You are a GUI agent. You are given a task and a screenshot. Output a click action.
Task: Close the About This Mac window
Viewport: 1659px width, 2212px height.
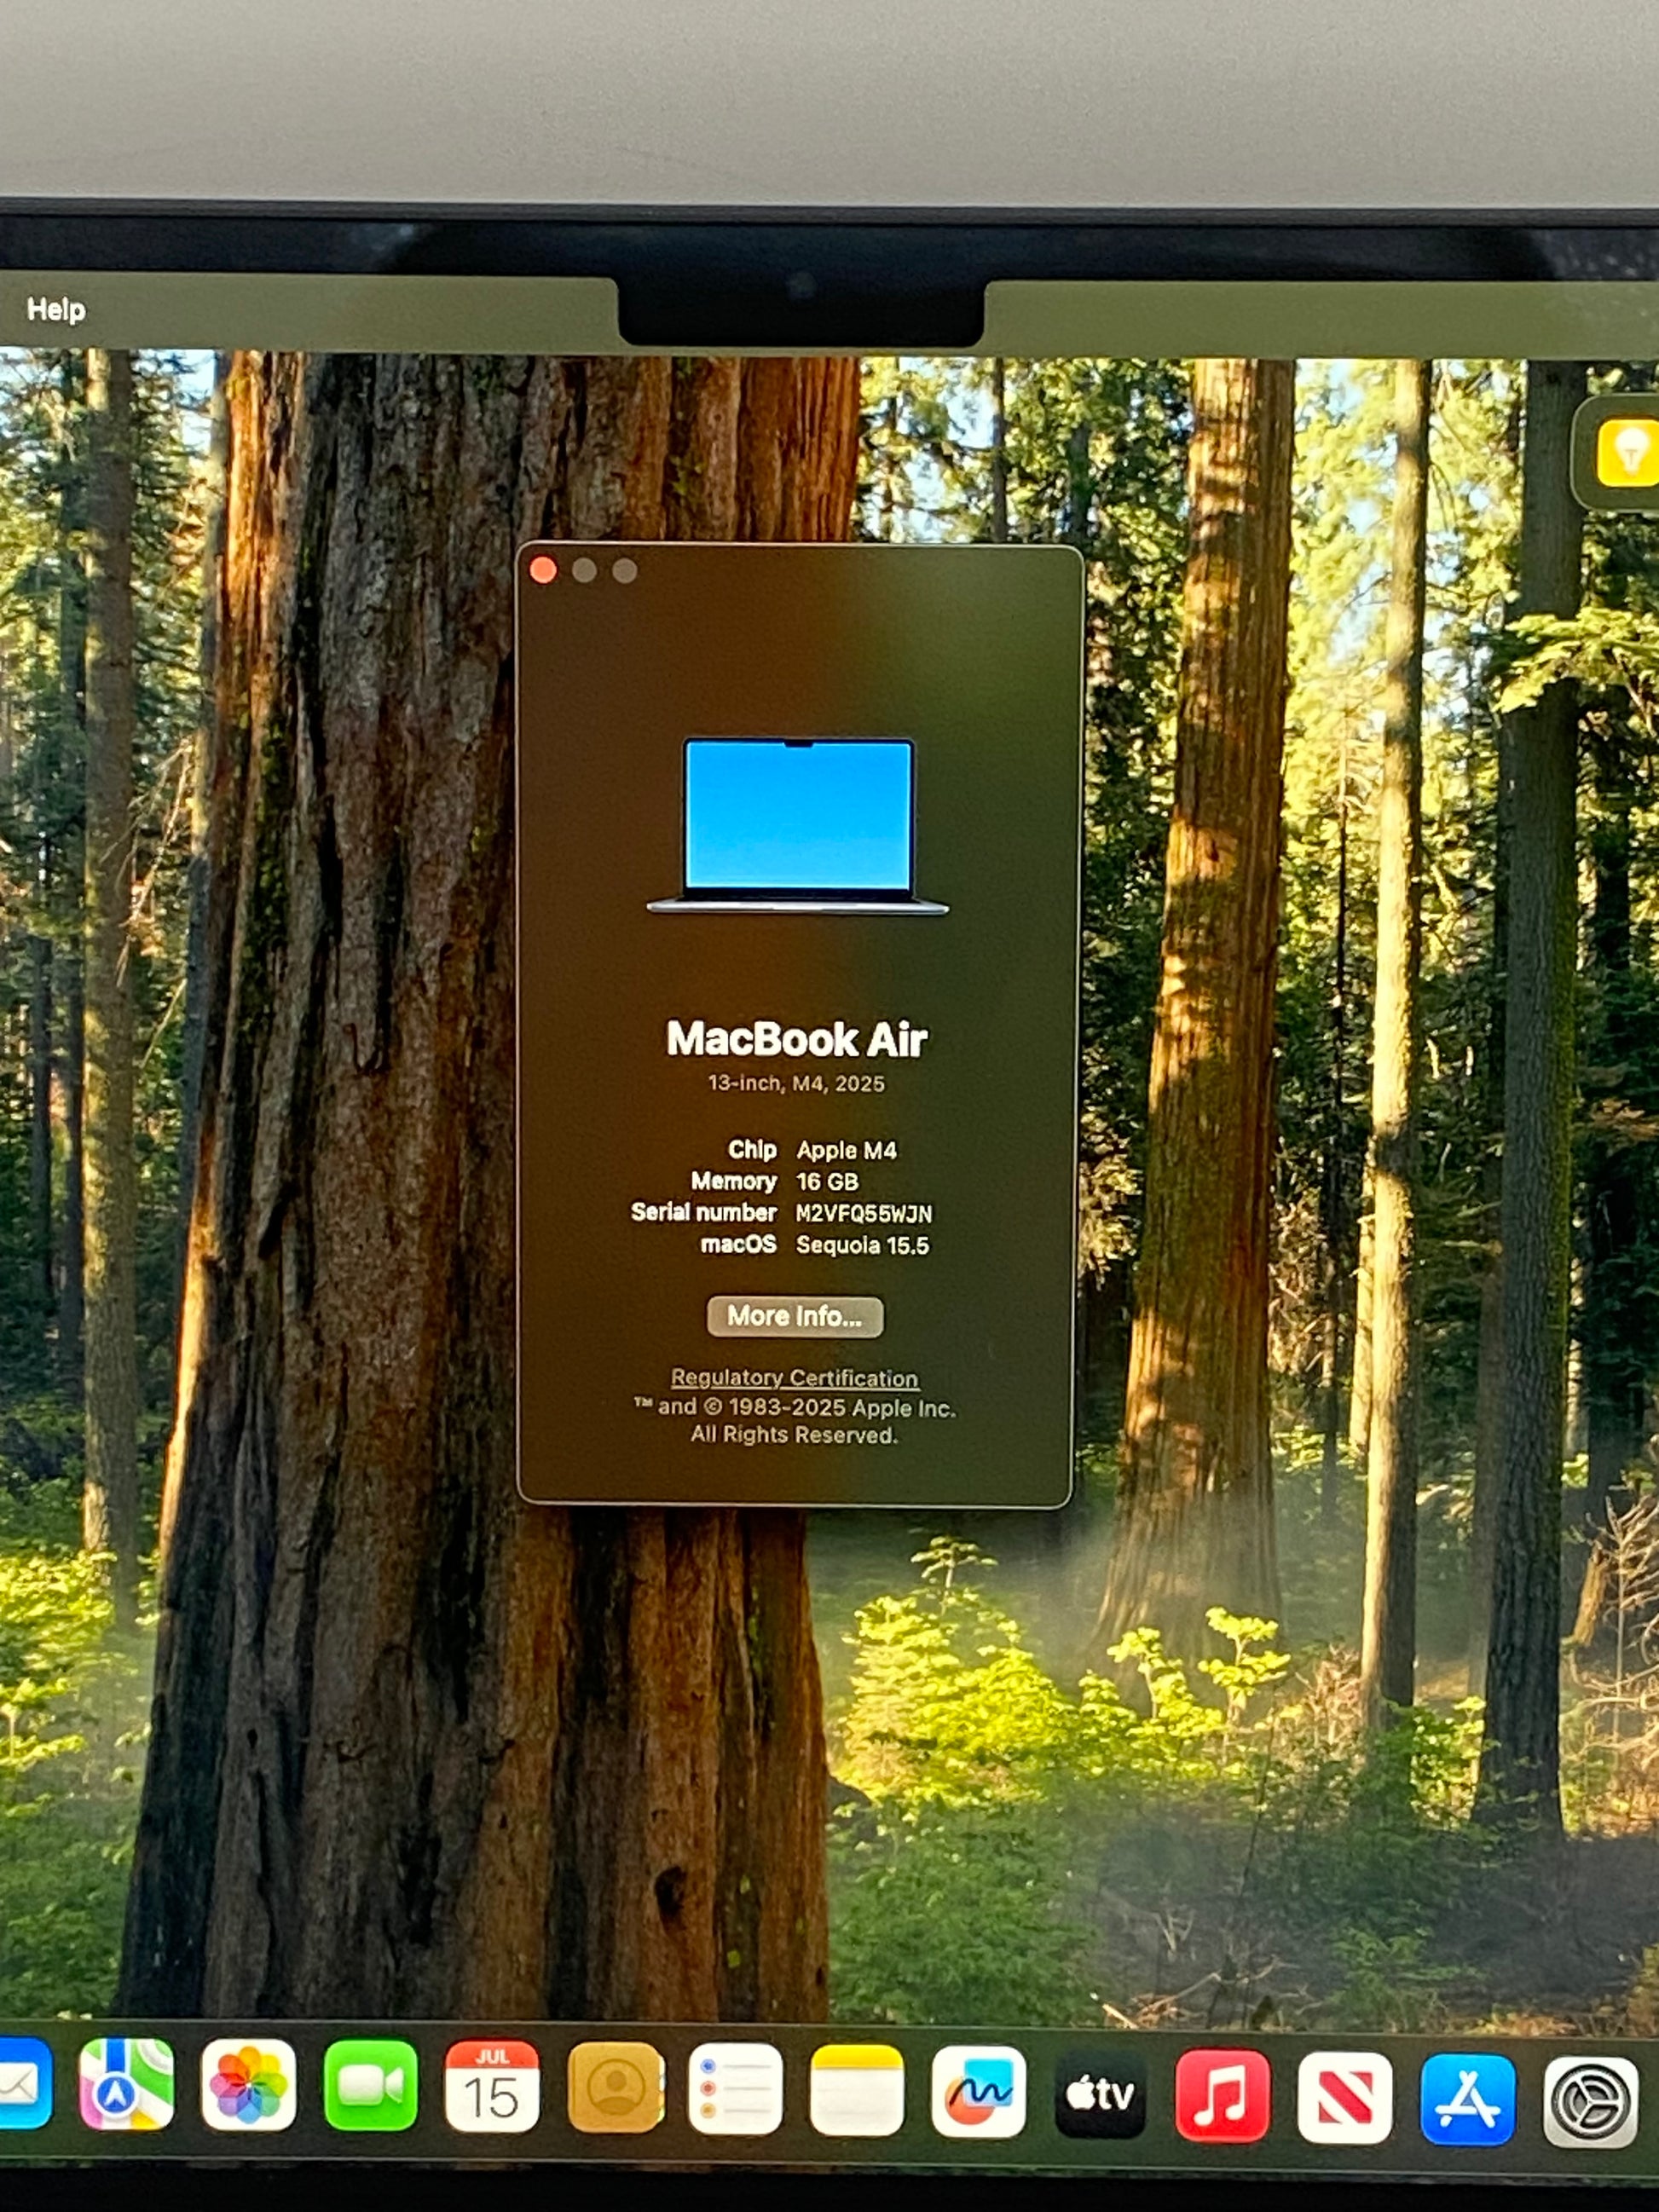coord(544,570)
